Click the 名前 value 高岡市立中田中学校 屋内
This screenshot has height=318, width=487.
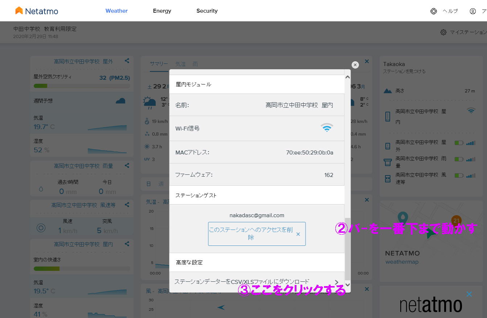(x=299, y=105)
